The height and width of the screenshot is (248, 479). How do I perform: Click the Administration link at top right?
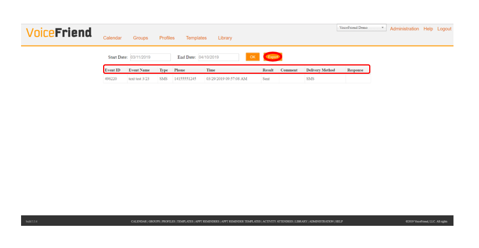(404, 29)
